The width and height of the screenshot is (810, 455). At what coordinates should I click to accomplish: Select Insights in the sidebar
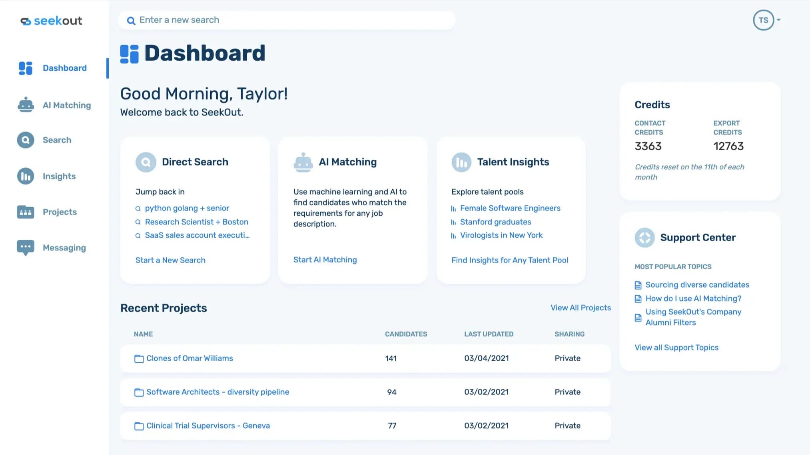tap(59, 176)
